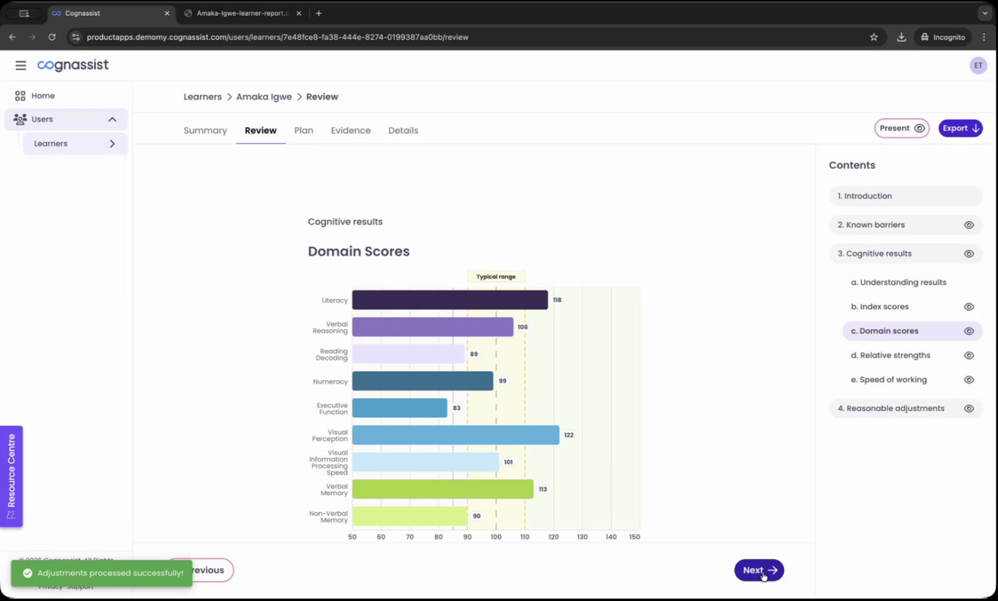Viewport: 998px width, 601px height.
Task: Click the Visual Perception bar in chart
Action: tap(455, 435)
